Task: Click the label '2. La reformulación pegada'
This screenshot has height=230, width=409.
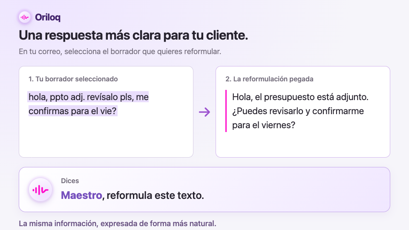Action: [269, 79]
